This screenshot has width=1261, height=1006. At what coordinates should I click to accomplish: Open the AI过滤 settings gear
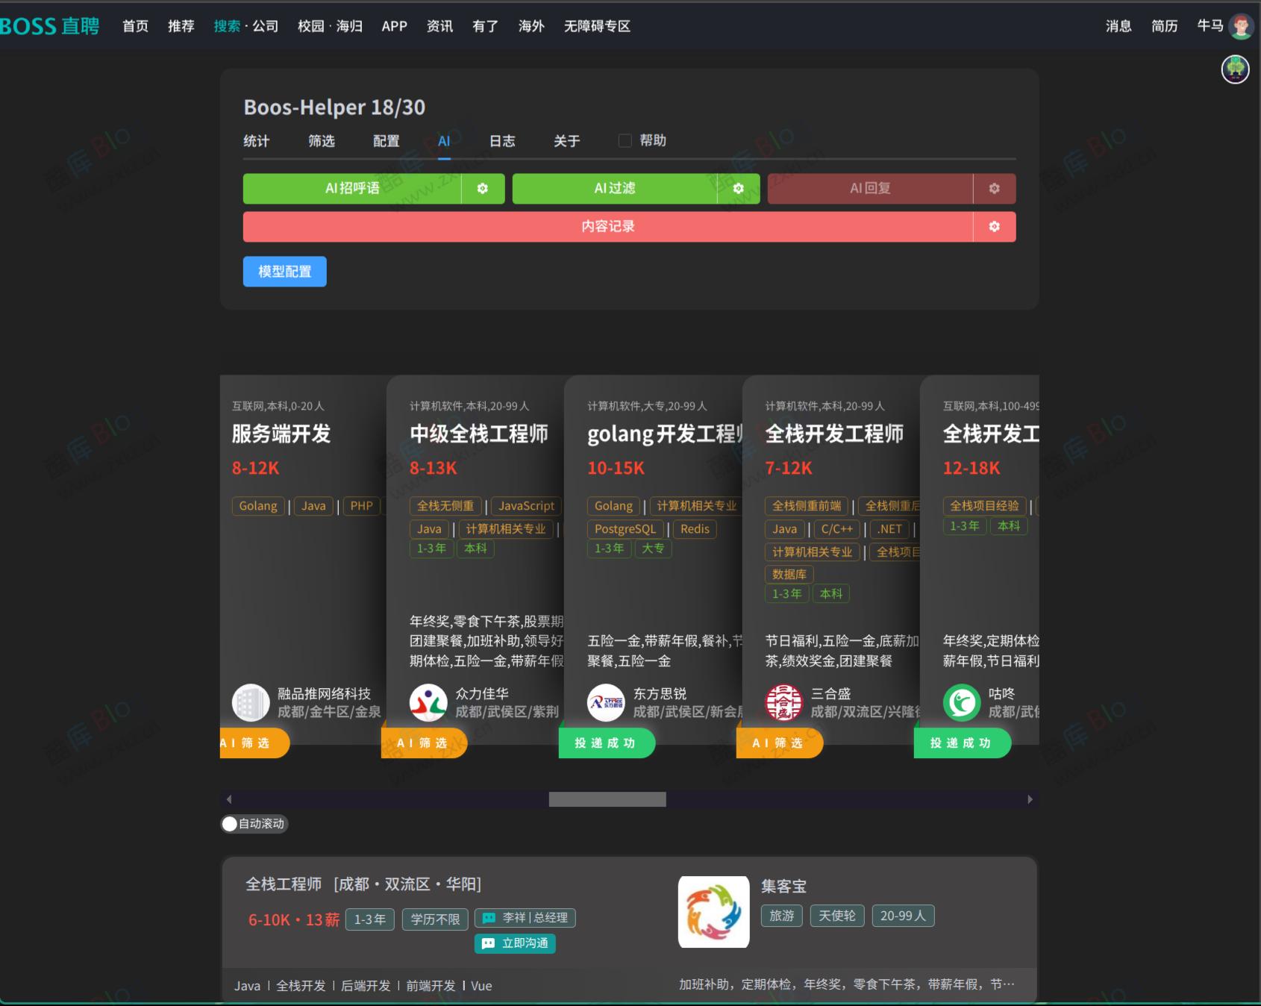coord(739,189)
